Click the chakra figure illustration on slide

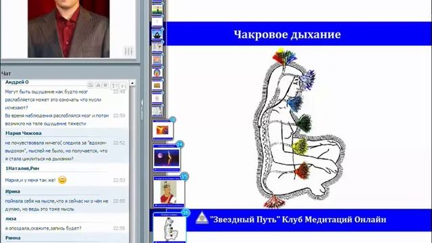pyautogui.click(x=299, y=128)
